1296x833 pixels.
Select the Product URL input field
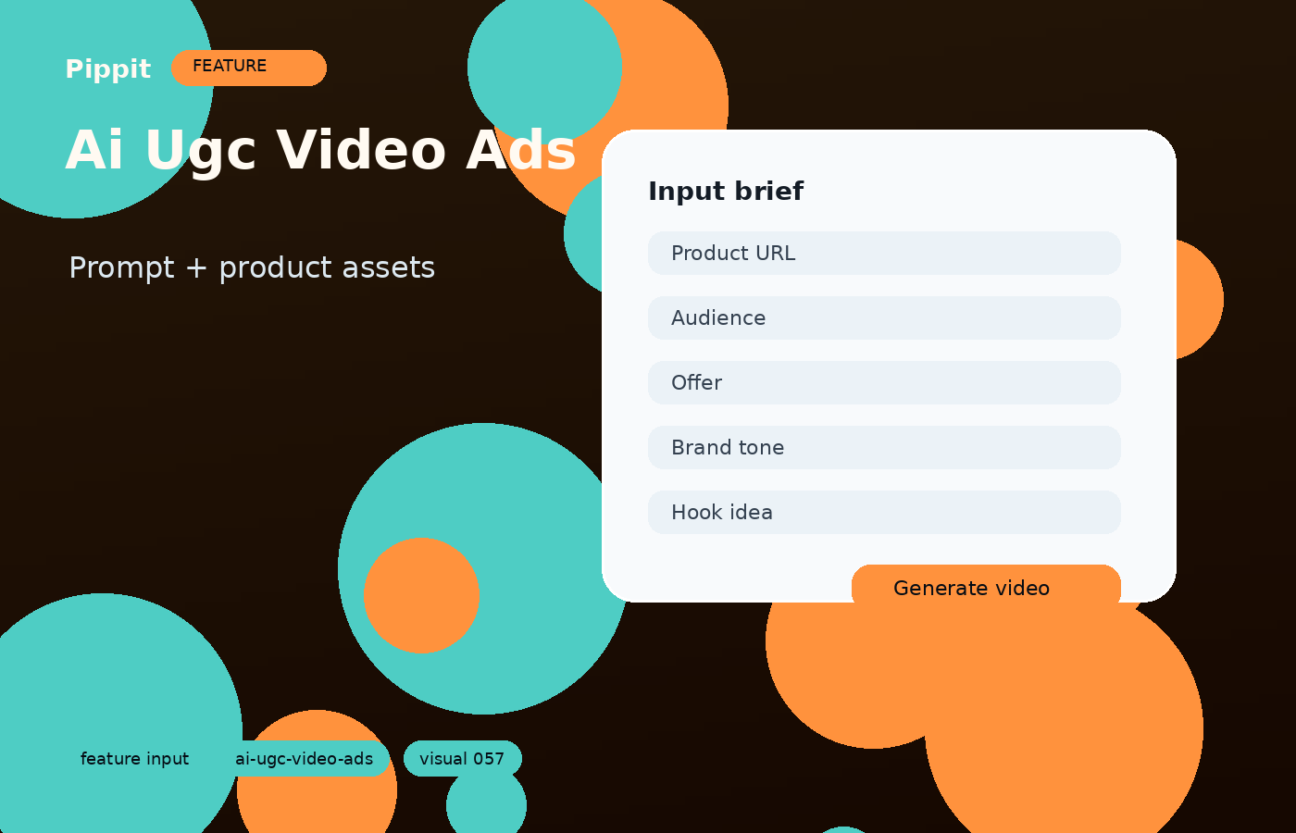pos(884,253)
